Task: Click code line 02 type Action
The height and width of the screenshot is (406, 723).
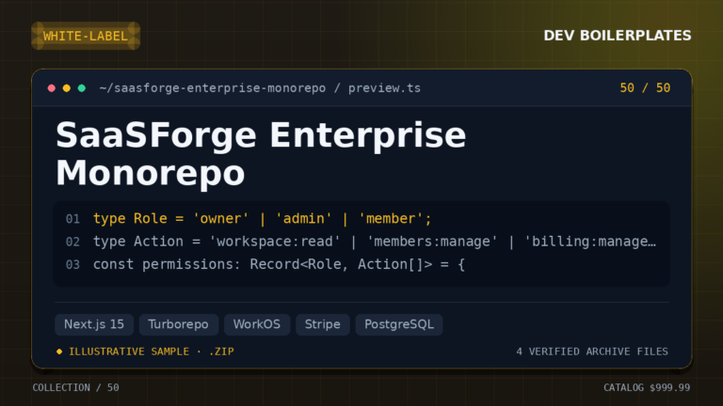Action: [x=375, y=242]
